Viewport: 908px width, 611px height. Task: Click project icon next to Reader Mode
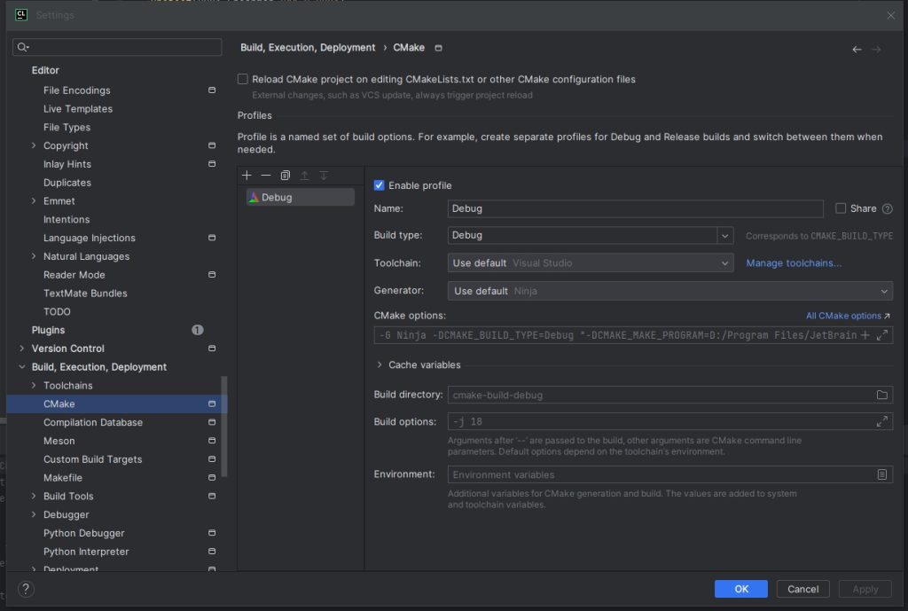point(212,275)
